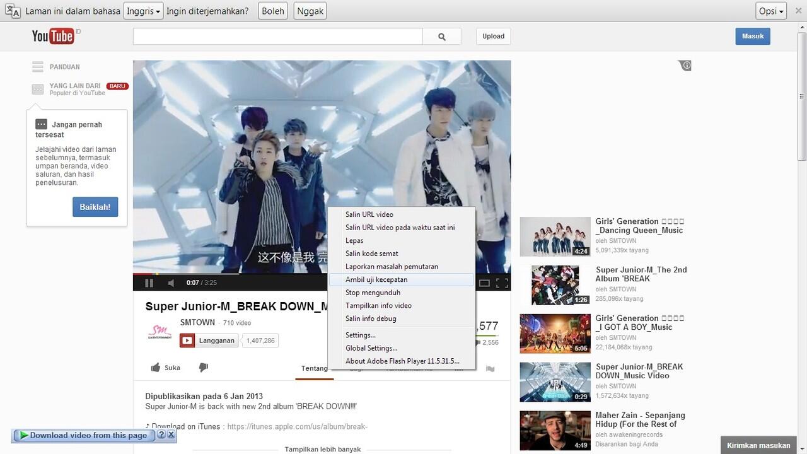Click the Kirimkan masukan button
This screenshot has width=807, height=454.
(758, 445)
